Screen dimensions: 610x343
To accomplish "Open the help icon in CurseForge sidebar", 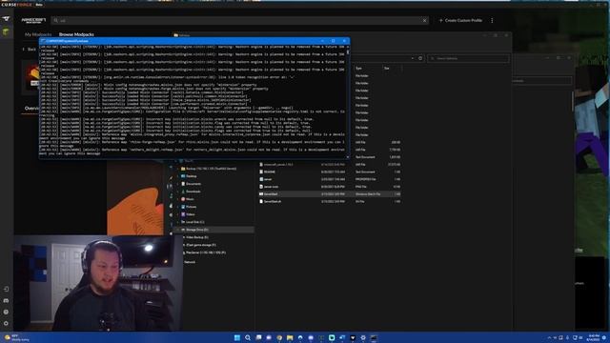I will coord(6,312).
